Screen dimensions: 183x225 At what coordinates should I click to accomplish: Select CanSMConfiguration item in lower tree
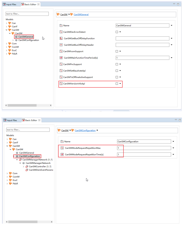pyautogui.click(x=29, y=156)
